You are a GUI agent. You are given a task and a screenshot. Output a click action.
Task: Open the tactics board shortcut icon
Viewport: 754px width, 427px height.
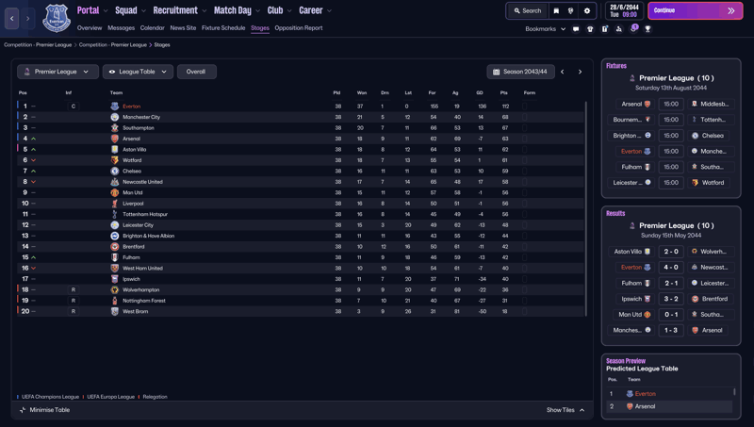[605, 29]
